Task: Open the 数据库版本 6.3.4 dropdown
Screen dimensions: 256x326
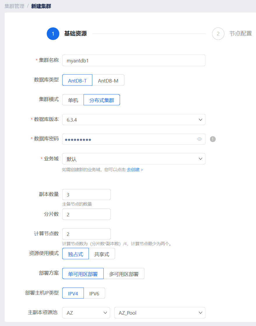Action: pyautogui.click(x=134, y=120)
